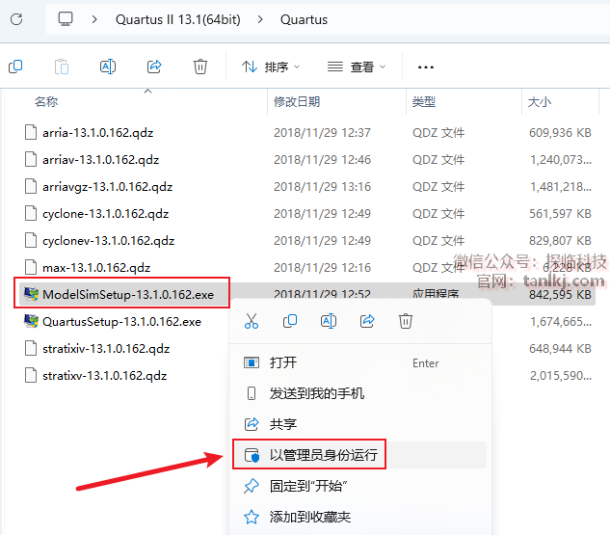Click the toolbar copy icon
610x535 pixels.
click(15, 67)
